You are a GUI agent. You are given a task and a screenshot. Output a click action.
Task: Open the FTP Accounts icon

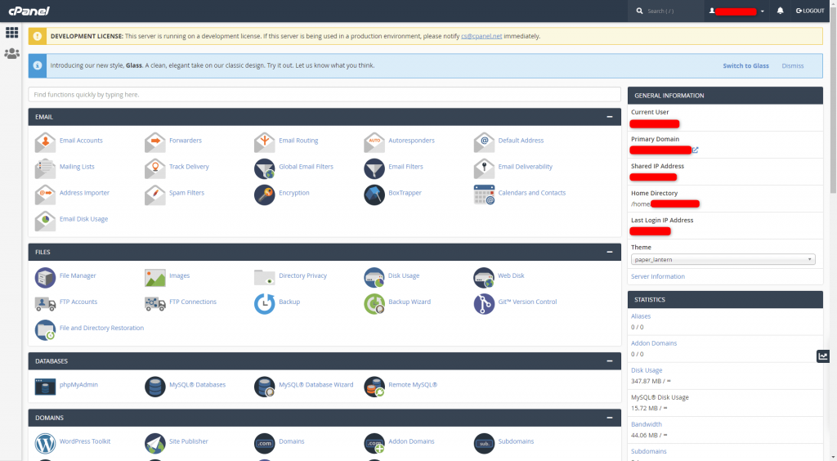click(x=46, y=303)
